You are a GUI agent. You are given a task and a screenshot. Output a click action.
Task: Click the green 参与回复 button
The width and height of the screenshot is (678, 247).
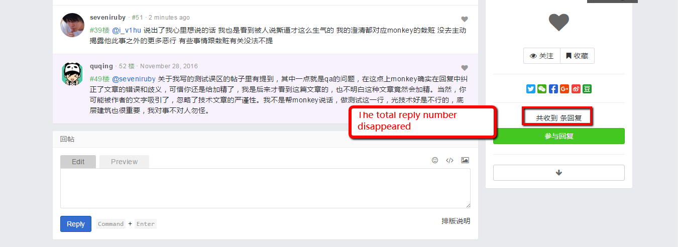coord(559,136)
